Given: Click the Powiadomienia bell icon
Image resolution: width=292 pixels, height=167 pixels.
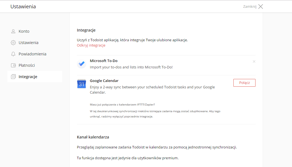Looking at the screenshot, I should 13,54.
